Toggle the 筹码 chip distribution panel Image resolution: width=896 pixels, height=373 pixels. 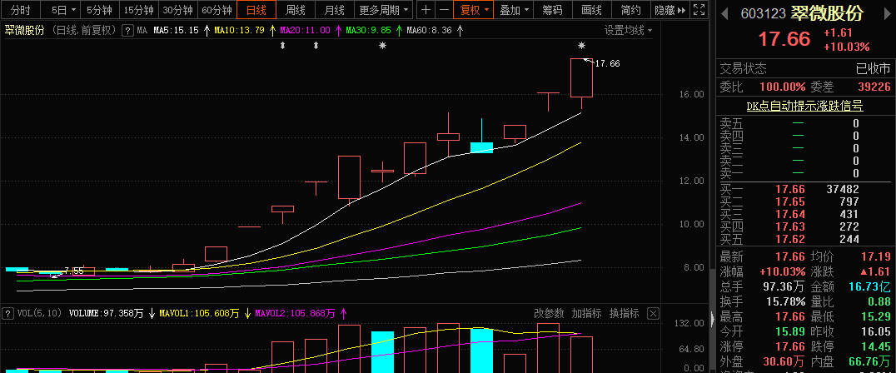tap(551, 10)
